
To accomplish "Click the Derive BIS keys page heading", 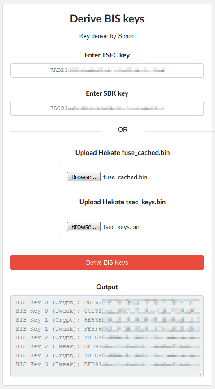I will [107, 19].
